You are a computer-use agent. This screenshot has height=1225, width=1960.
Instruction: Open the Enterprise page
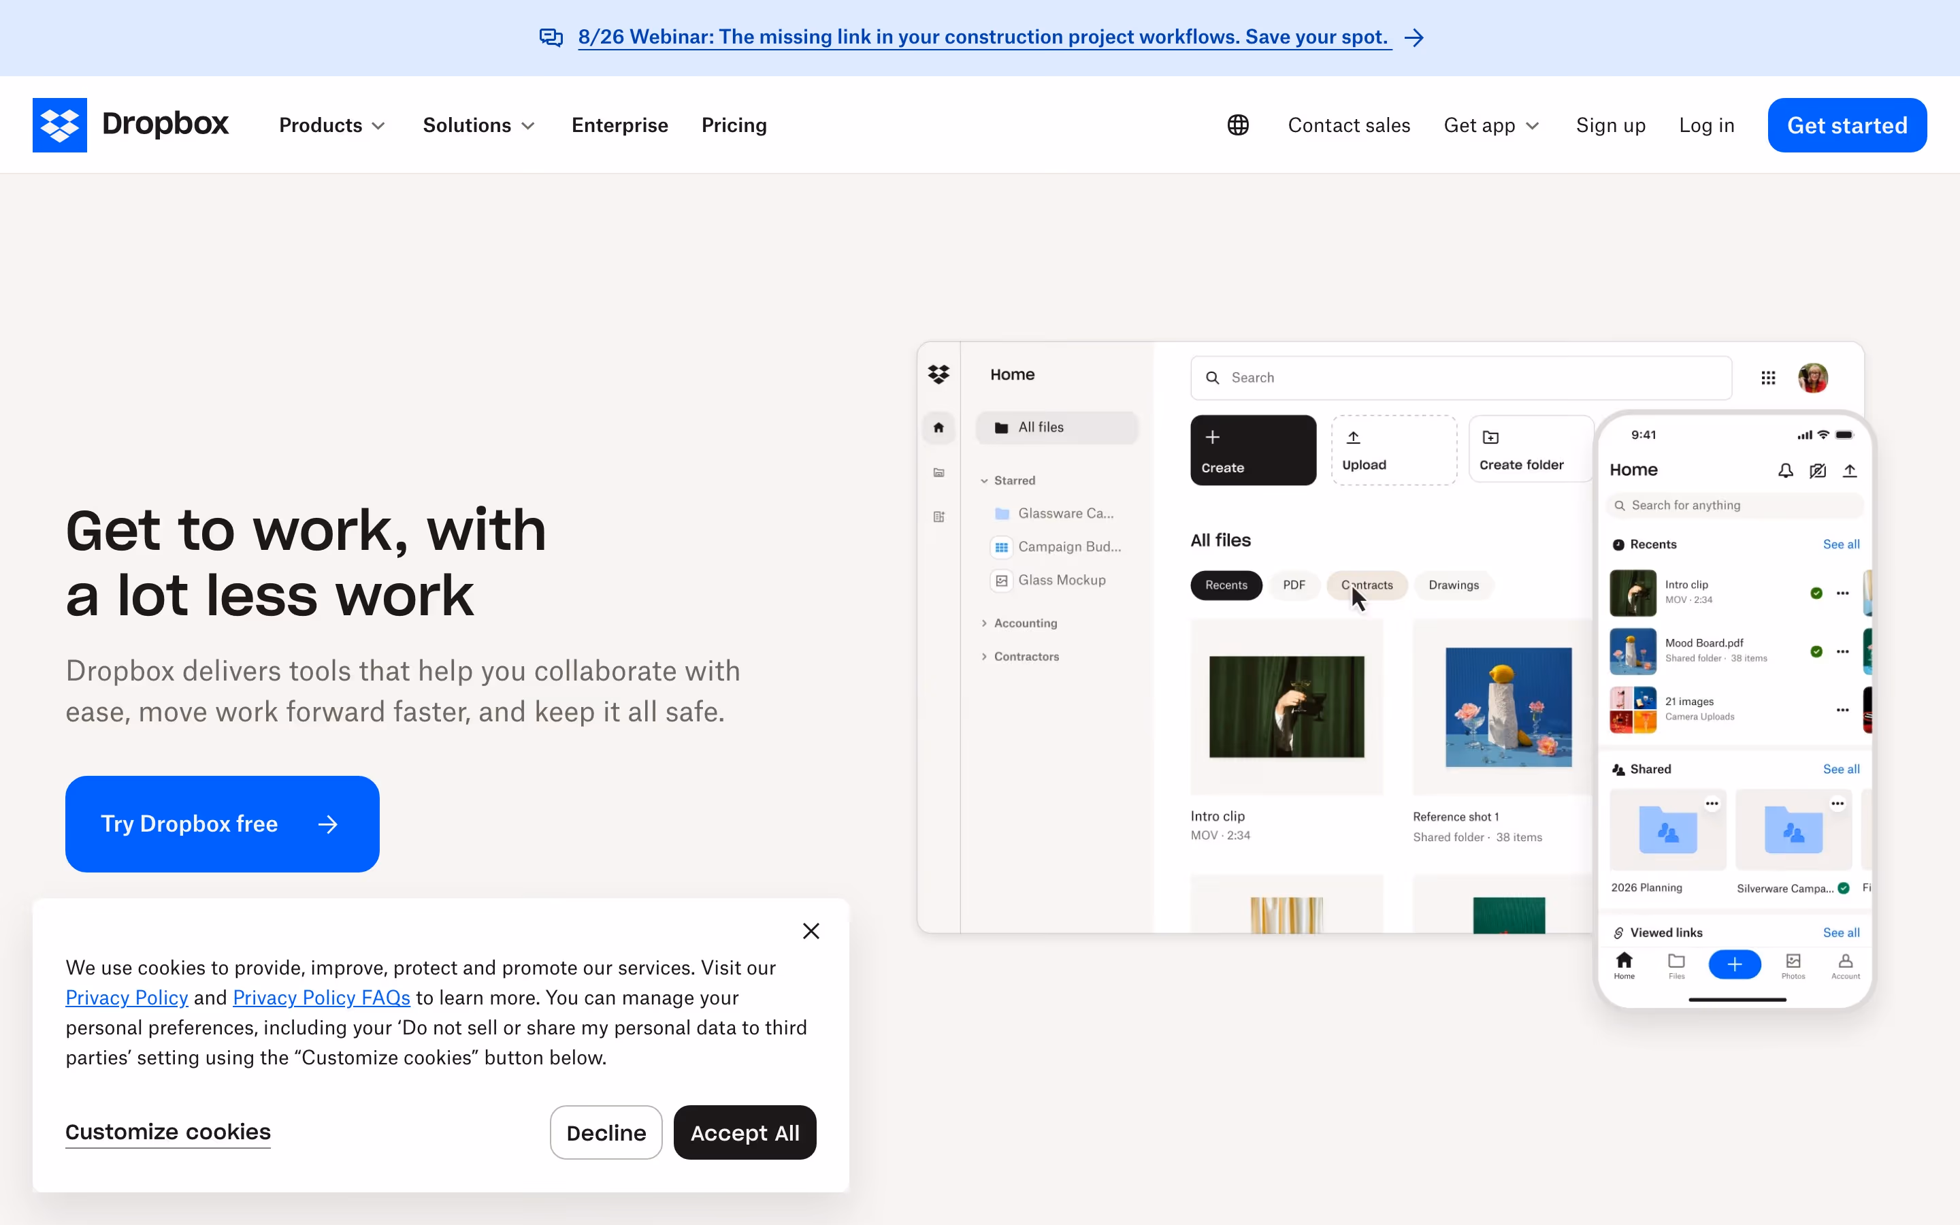pos(619,126)
